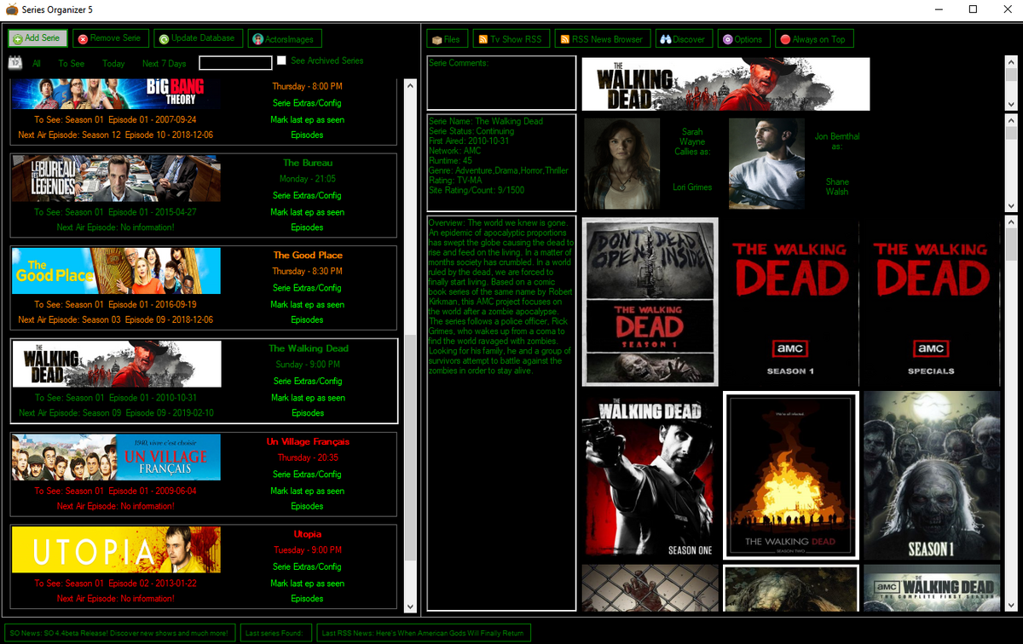Open the ActorsImages tool

(x=286, y=38)
